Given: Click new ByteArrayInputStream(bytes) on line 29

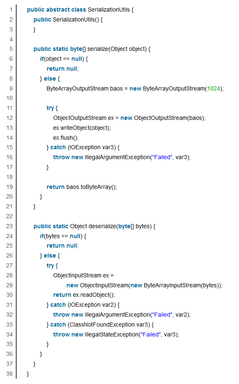Looking at the screenshot, I should (x=175, y=285).
